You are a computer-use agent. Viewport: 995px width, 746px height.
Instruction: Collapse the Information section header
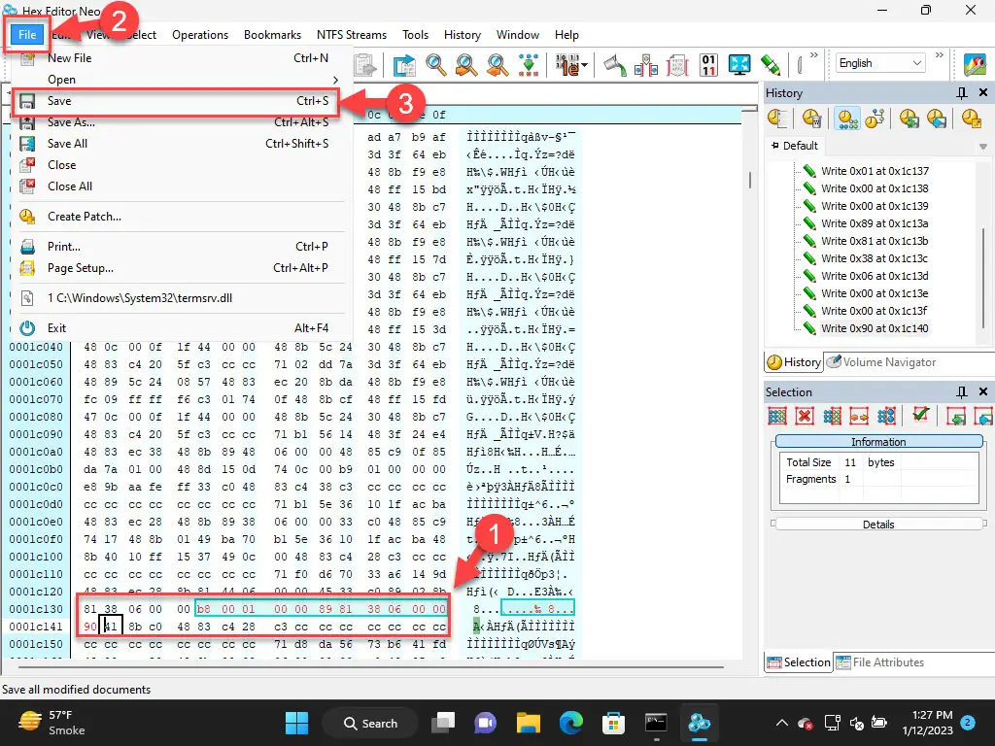(x=877, y=442)
